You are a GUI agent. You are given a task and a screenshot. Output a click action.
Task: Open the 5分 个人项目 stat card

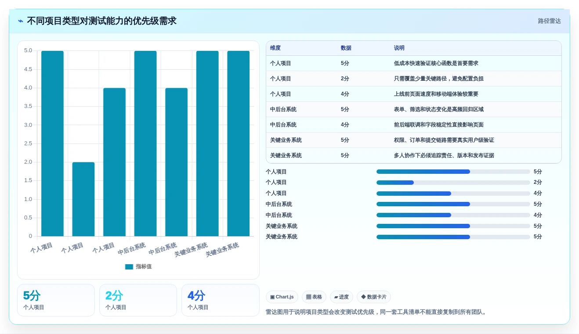56,300
